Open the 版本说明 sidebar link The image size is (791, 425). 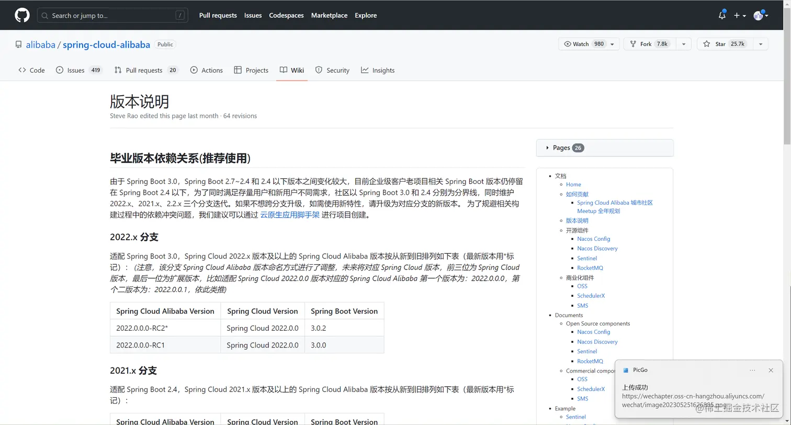pos(577,220)
